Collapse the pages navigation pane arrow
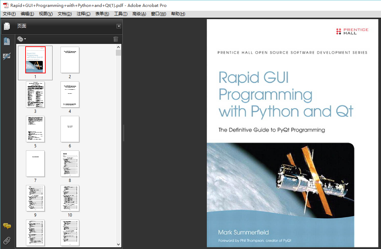Viewport: 381px width, 249px height. pos(119,26)
